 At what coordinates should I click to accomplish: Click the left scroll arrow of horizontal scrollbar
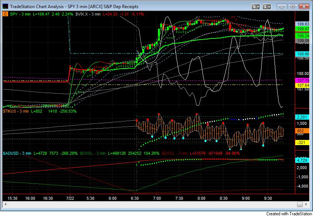click(5, 204)
